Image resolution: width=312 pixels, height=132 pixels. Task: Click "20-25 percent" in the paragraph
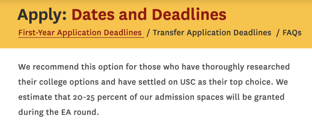coord(98,97)
